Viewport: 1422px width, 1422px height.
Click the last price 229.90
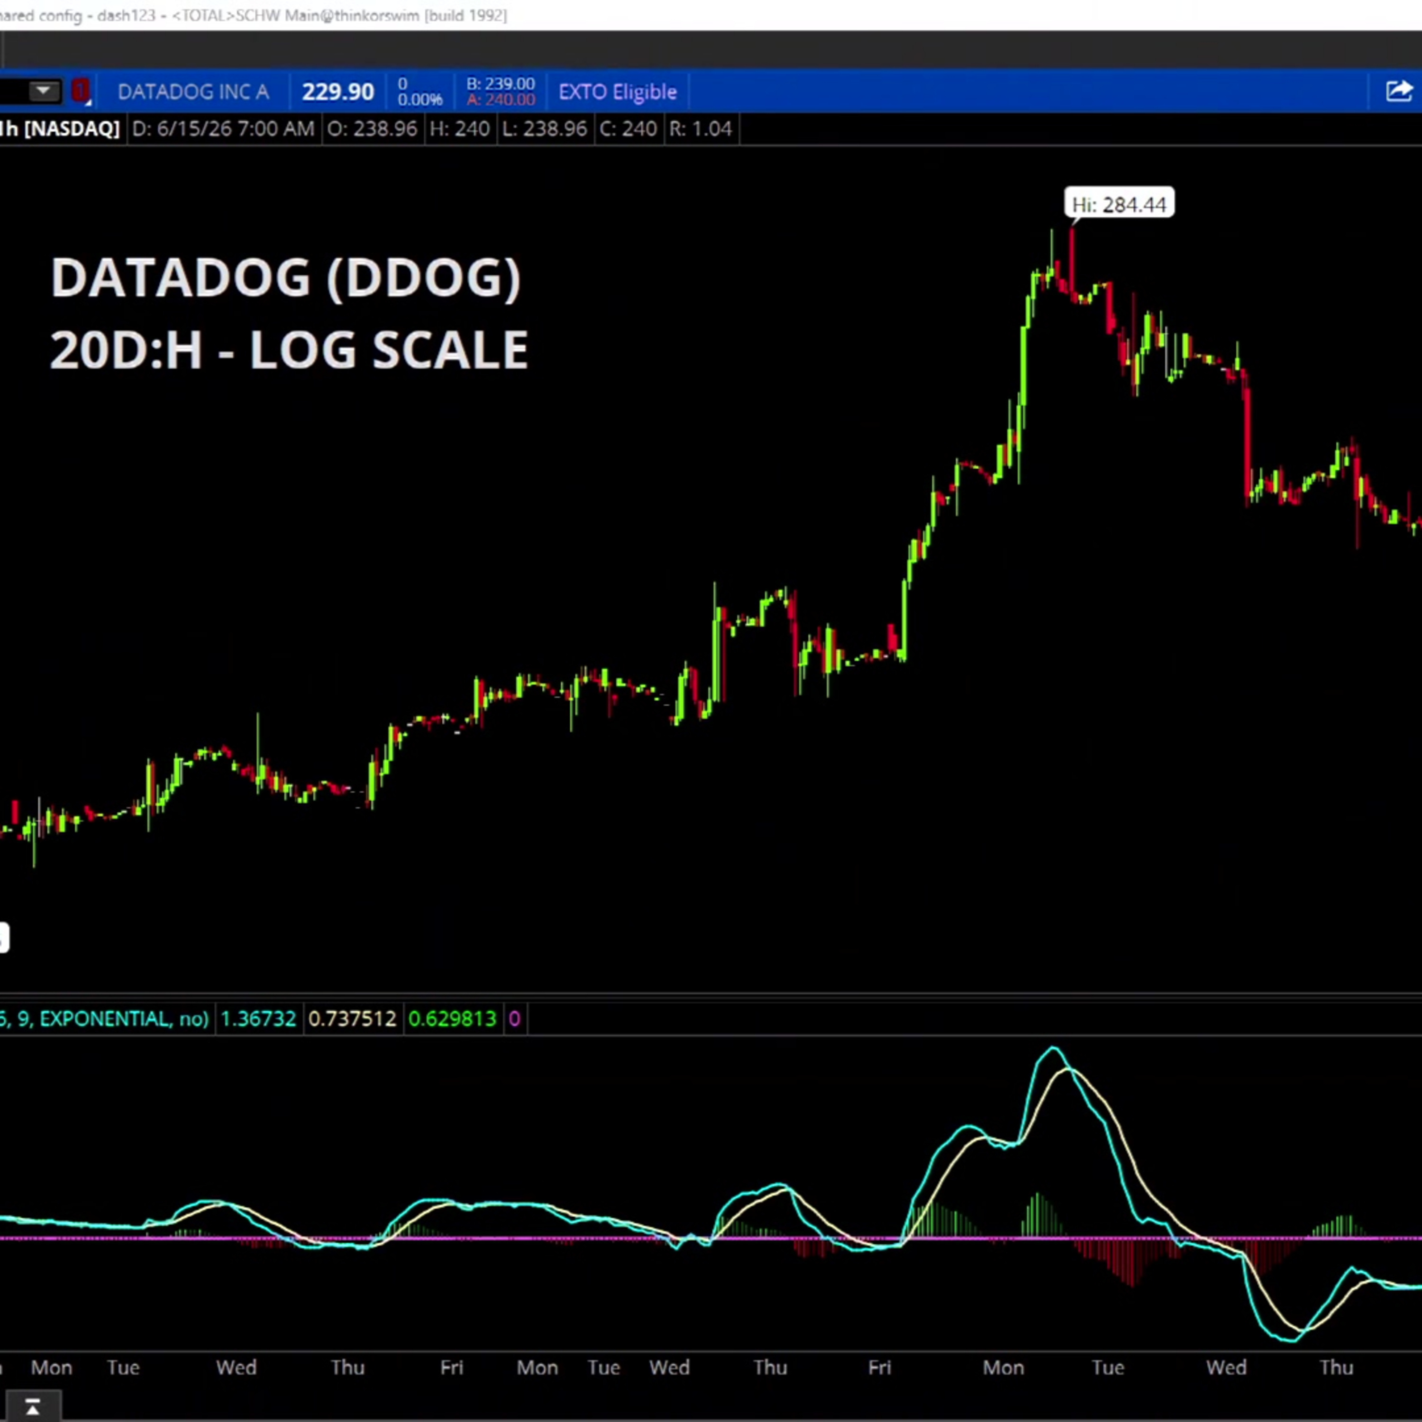[338, 92]
